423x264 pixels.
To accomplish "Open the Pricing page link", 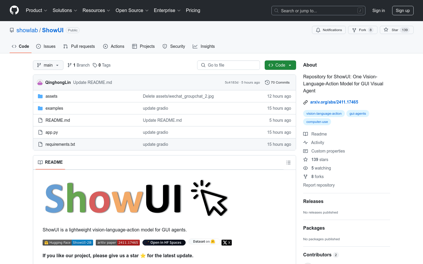I will coord(193,10).
